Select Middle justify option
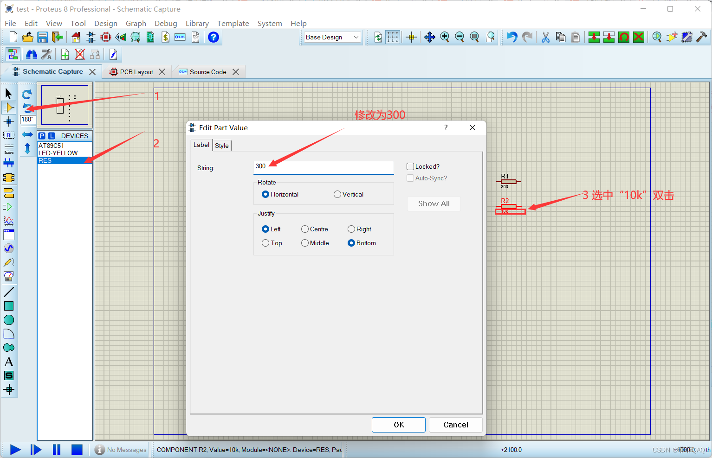 [305, 243]
